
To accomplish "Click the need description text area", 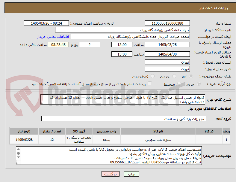I will point(123,100).
